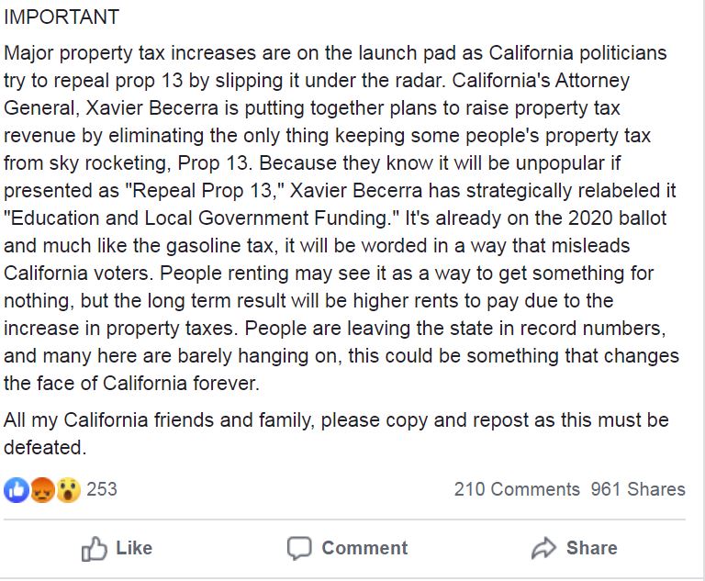Click the speech bubble Comment icon
The width and height of the screenshot is (705, 581).
coord(299,549)
